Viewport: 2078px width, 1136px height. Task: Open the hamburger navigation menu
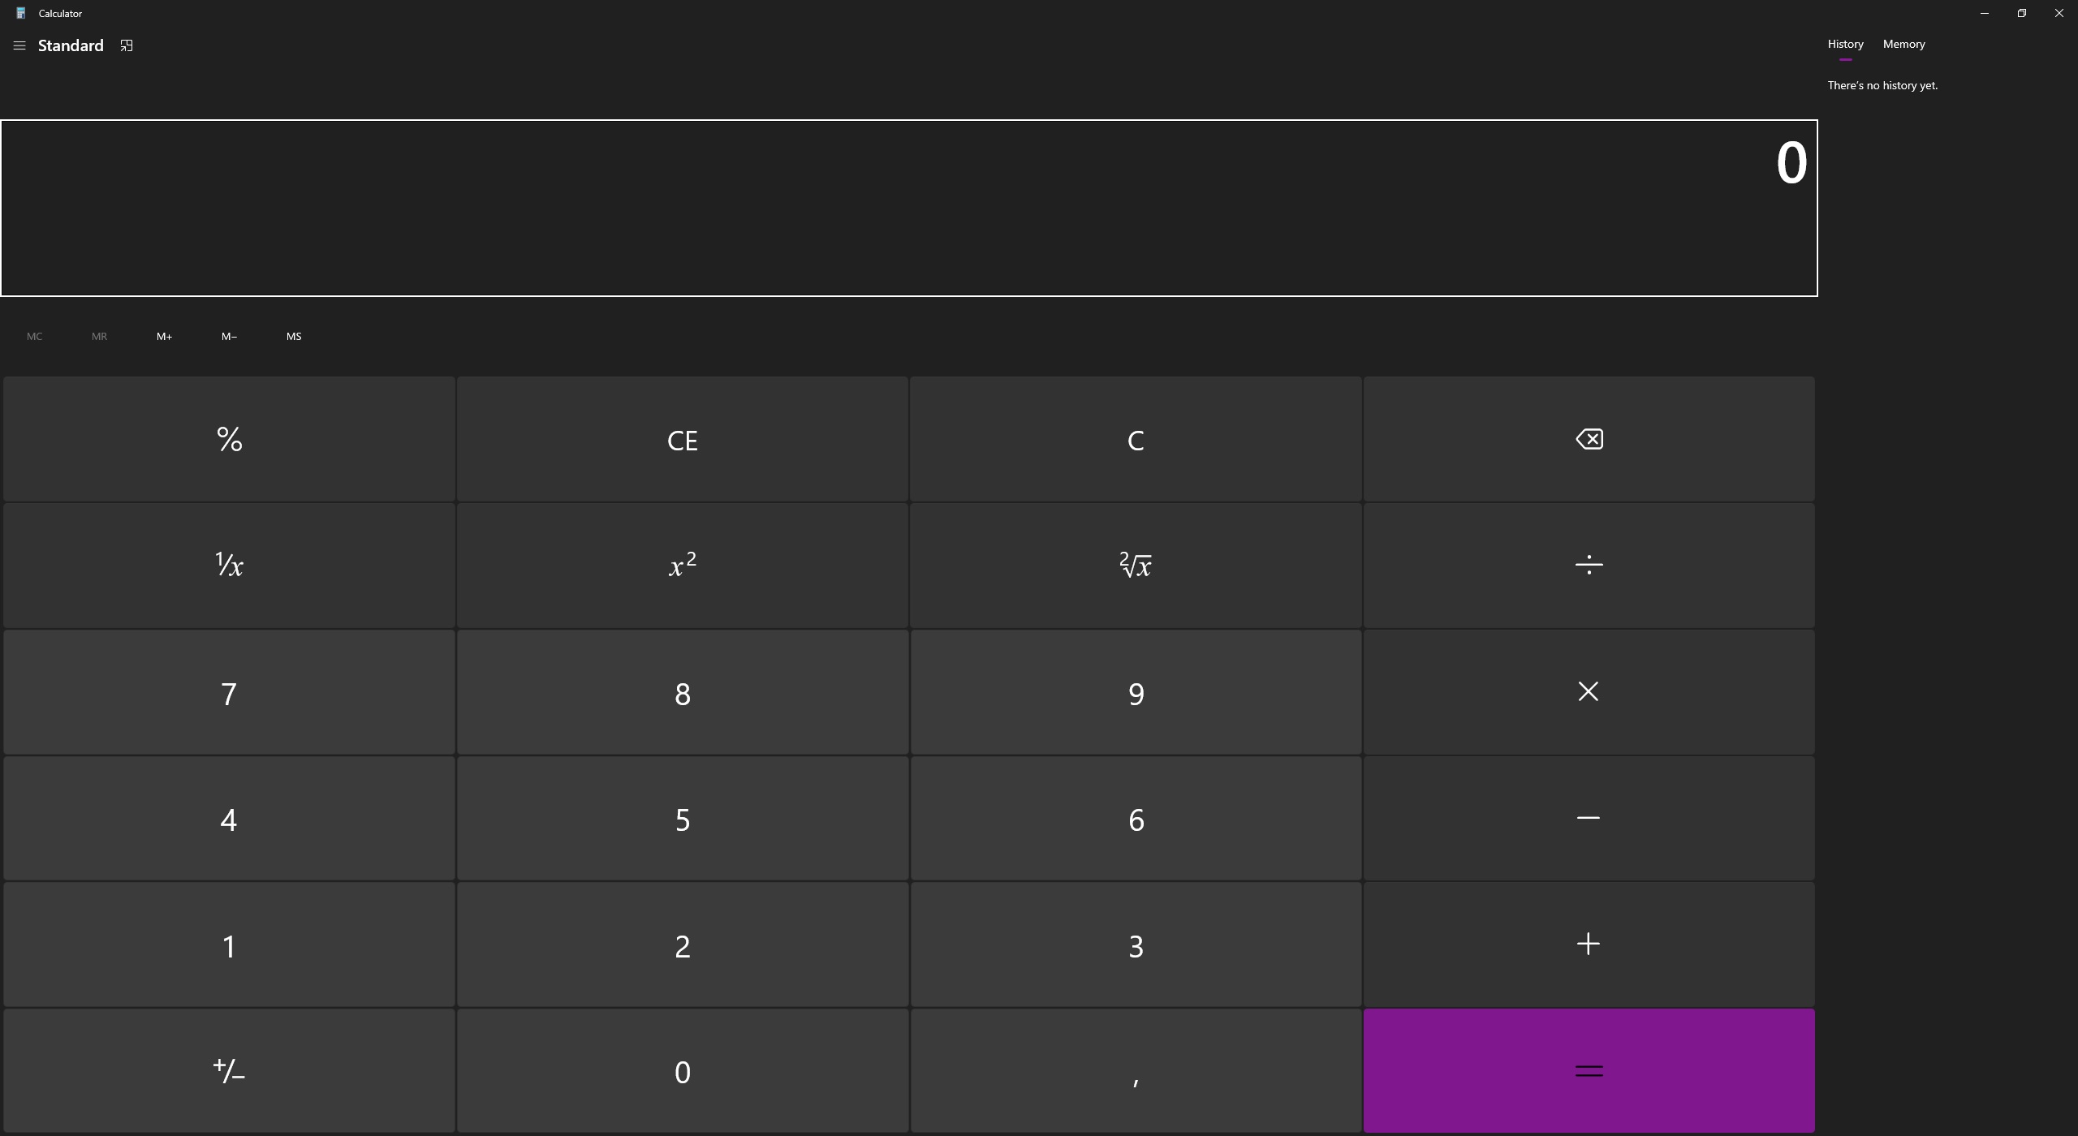19,45
